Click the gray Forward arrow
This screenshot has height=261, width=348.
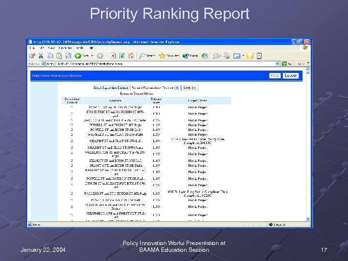coord(100,56)
